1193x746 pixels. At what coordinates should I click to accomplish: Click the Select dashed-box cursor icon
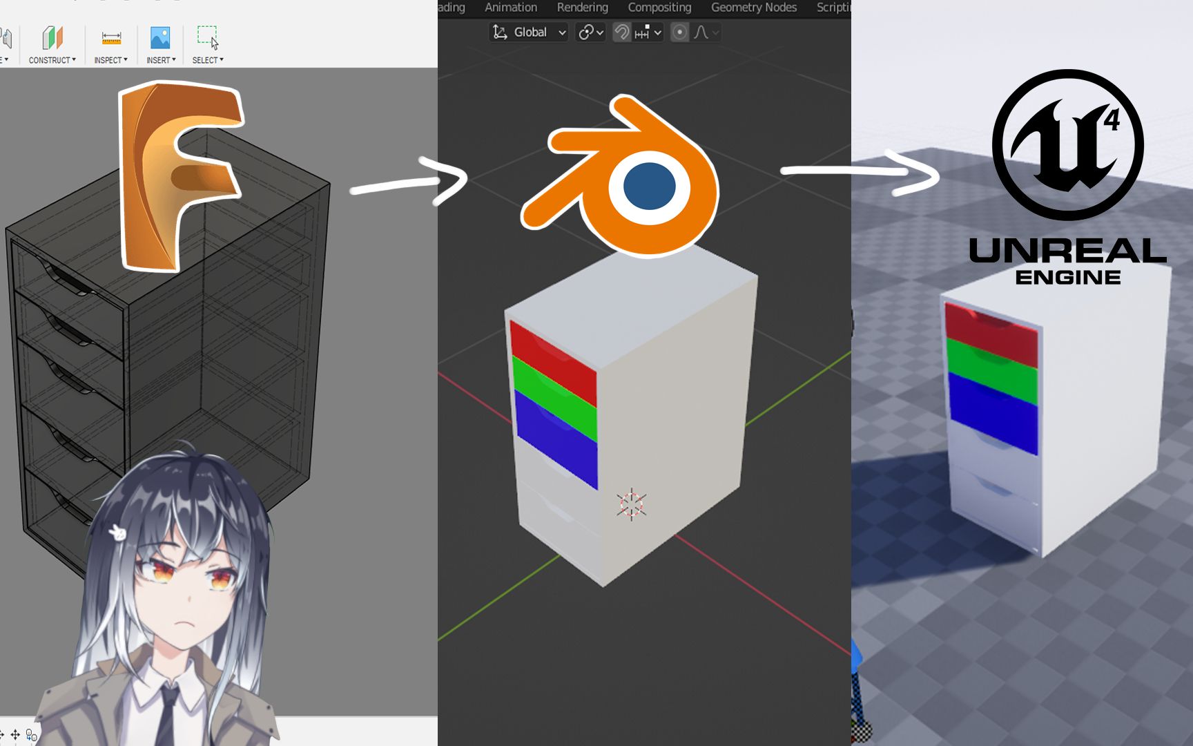click(208, 37)
